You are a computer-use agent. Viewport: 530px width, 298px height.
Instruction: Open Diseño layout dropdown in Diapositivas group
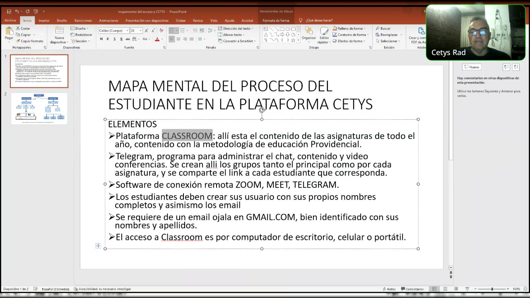pyautogui.click(x=79, y=29)
